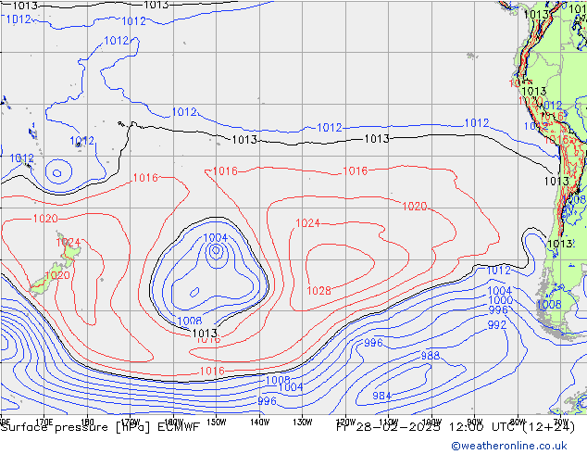Click the 90W longitude axis label

pos(475,422)
